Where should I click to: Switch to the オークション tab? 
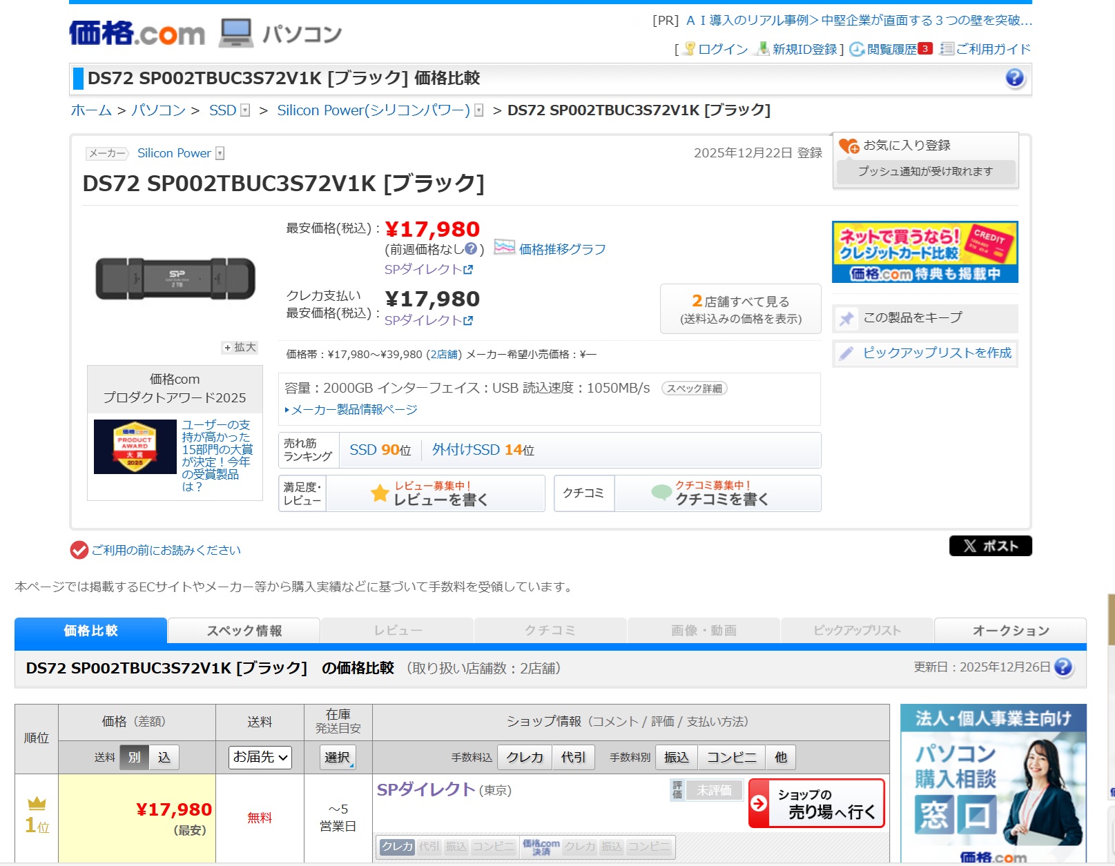coord(1010,631)
